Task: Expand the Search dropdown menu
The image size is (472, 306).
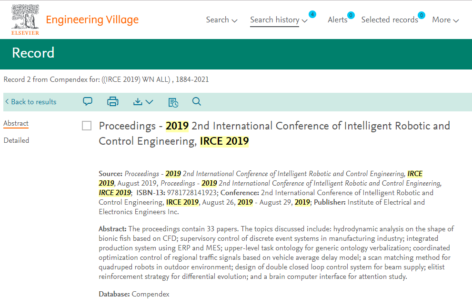Action: coord(222,20)
